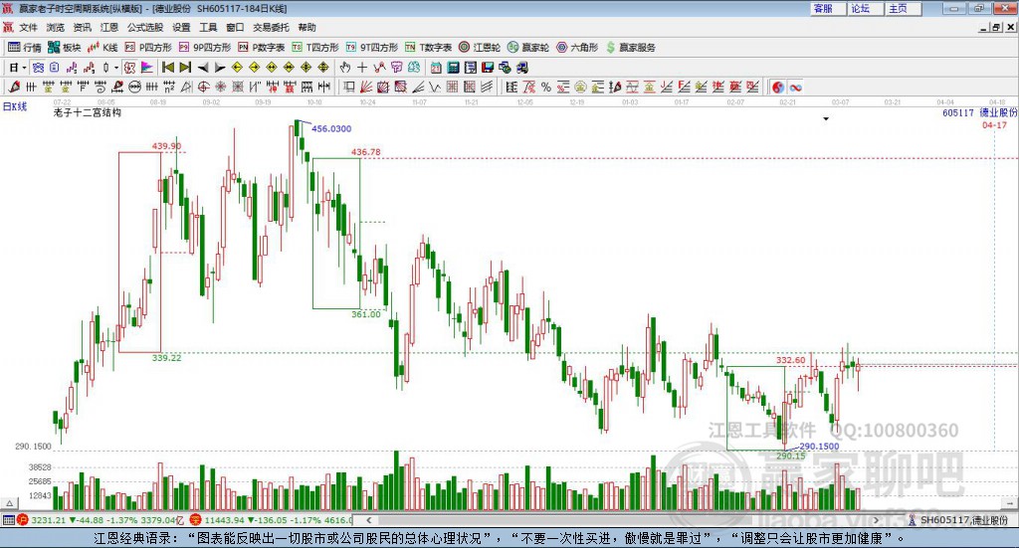
Task: Click the 339.22 price label
Action: coord(167,358)
